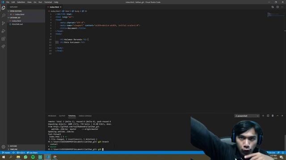Open the Search view in activity bar
Viewport: 286px width, 160px height.
(x=3, y=16)
